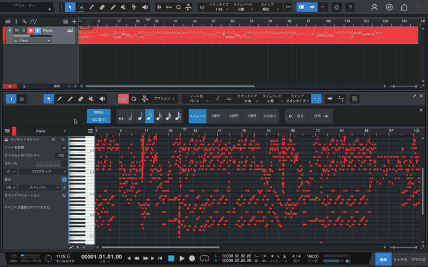Open the keyboard icon on Piano track
Screen dimensions: 428x267
pos(70,30)
